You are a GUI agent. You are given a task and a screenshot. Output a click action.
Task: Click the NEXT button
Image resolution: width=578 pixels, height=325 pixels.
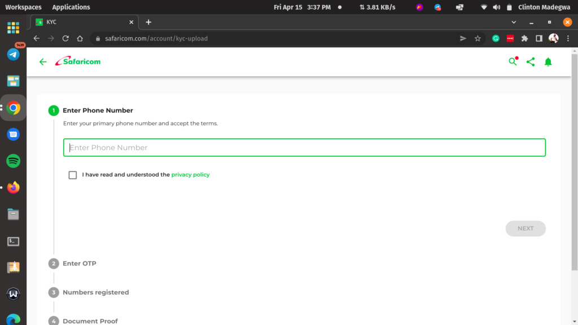(x=526, y=229)
